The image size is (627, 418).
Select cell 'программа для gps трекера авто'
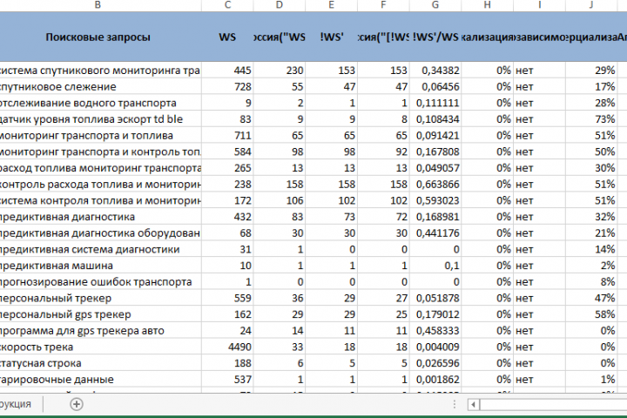[x=100, y=331]
